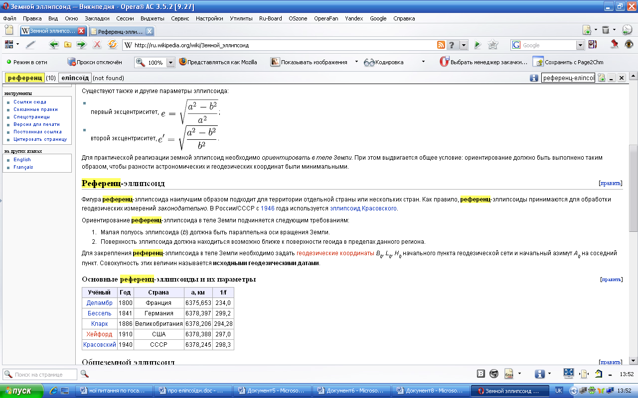Open the new tab page icon

tap(9, 30)
